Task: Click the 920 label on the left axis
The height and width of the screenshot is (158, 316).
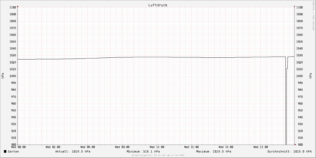Action: click(x=13, y=131)
